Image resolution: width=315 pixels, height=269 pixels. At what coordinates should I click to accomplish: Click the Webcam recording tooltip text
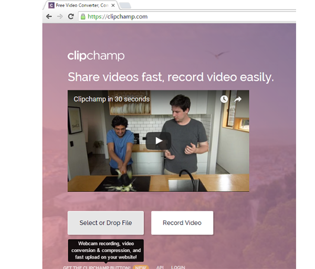tap(106, 250)
